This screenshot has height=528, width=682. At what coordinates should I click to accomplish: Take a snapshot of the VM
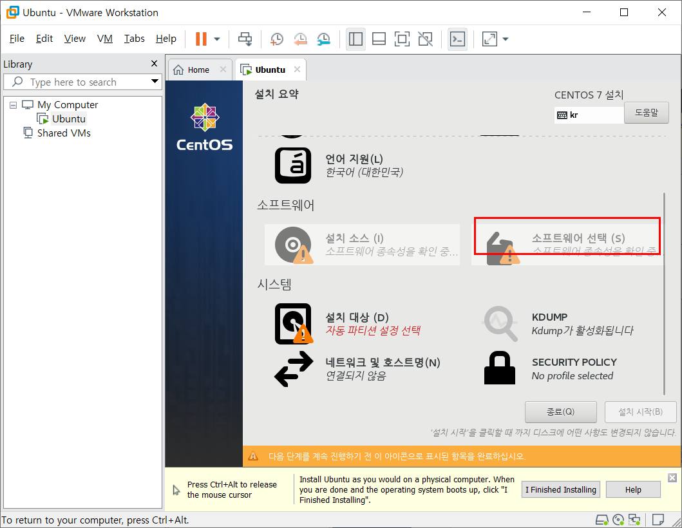(277, 39)
